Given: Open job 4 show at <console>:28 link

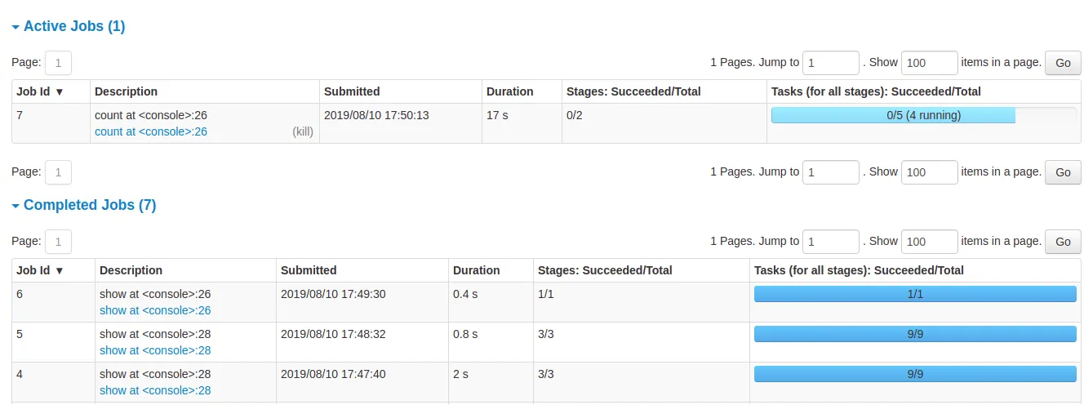Looking at the screenshot, I should (155, 390).
